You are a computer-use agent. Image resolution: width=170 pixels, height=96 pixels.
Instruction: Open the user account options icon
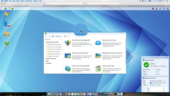coord(156,9)
